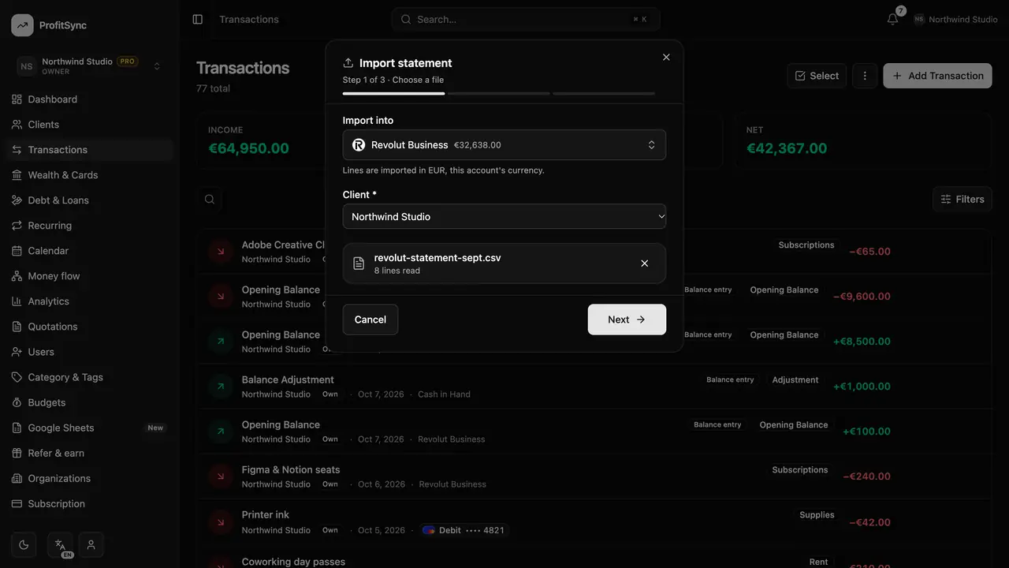The image size is (1009, 568).
Task: Open the Filters panel
Action: click(962, 200)
